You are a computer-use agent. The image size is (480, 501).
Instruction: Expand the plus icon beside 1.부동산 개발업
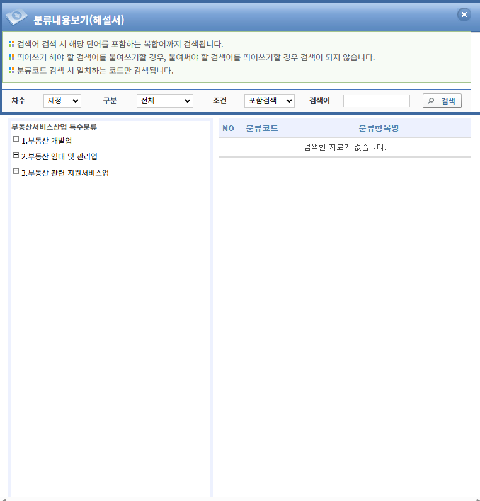[16, 140]
